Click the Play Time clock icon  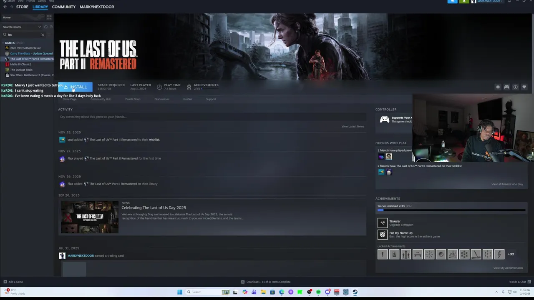pos(159,87)
